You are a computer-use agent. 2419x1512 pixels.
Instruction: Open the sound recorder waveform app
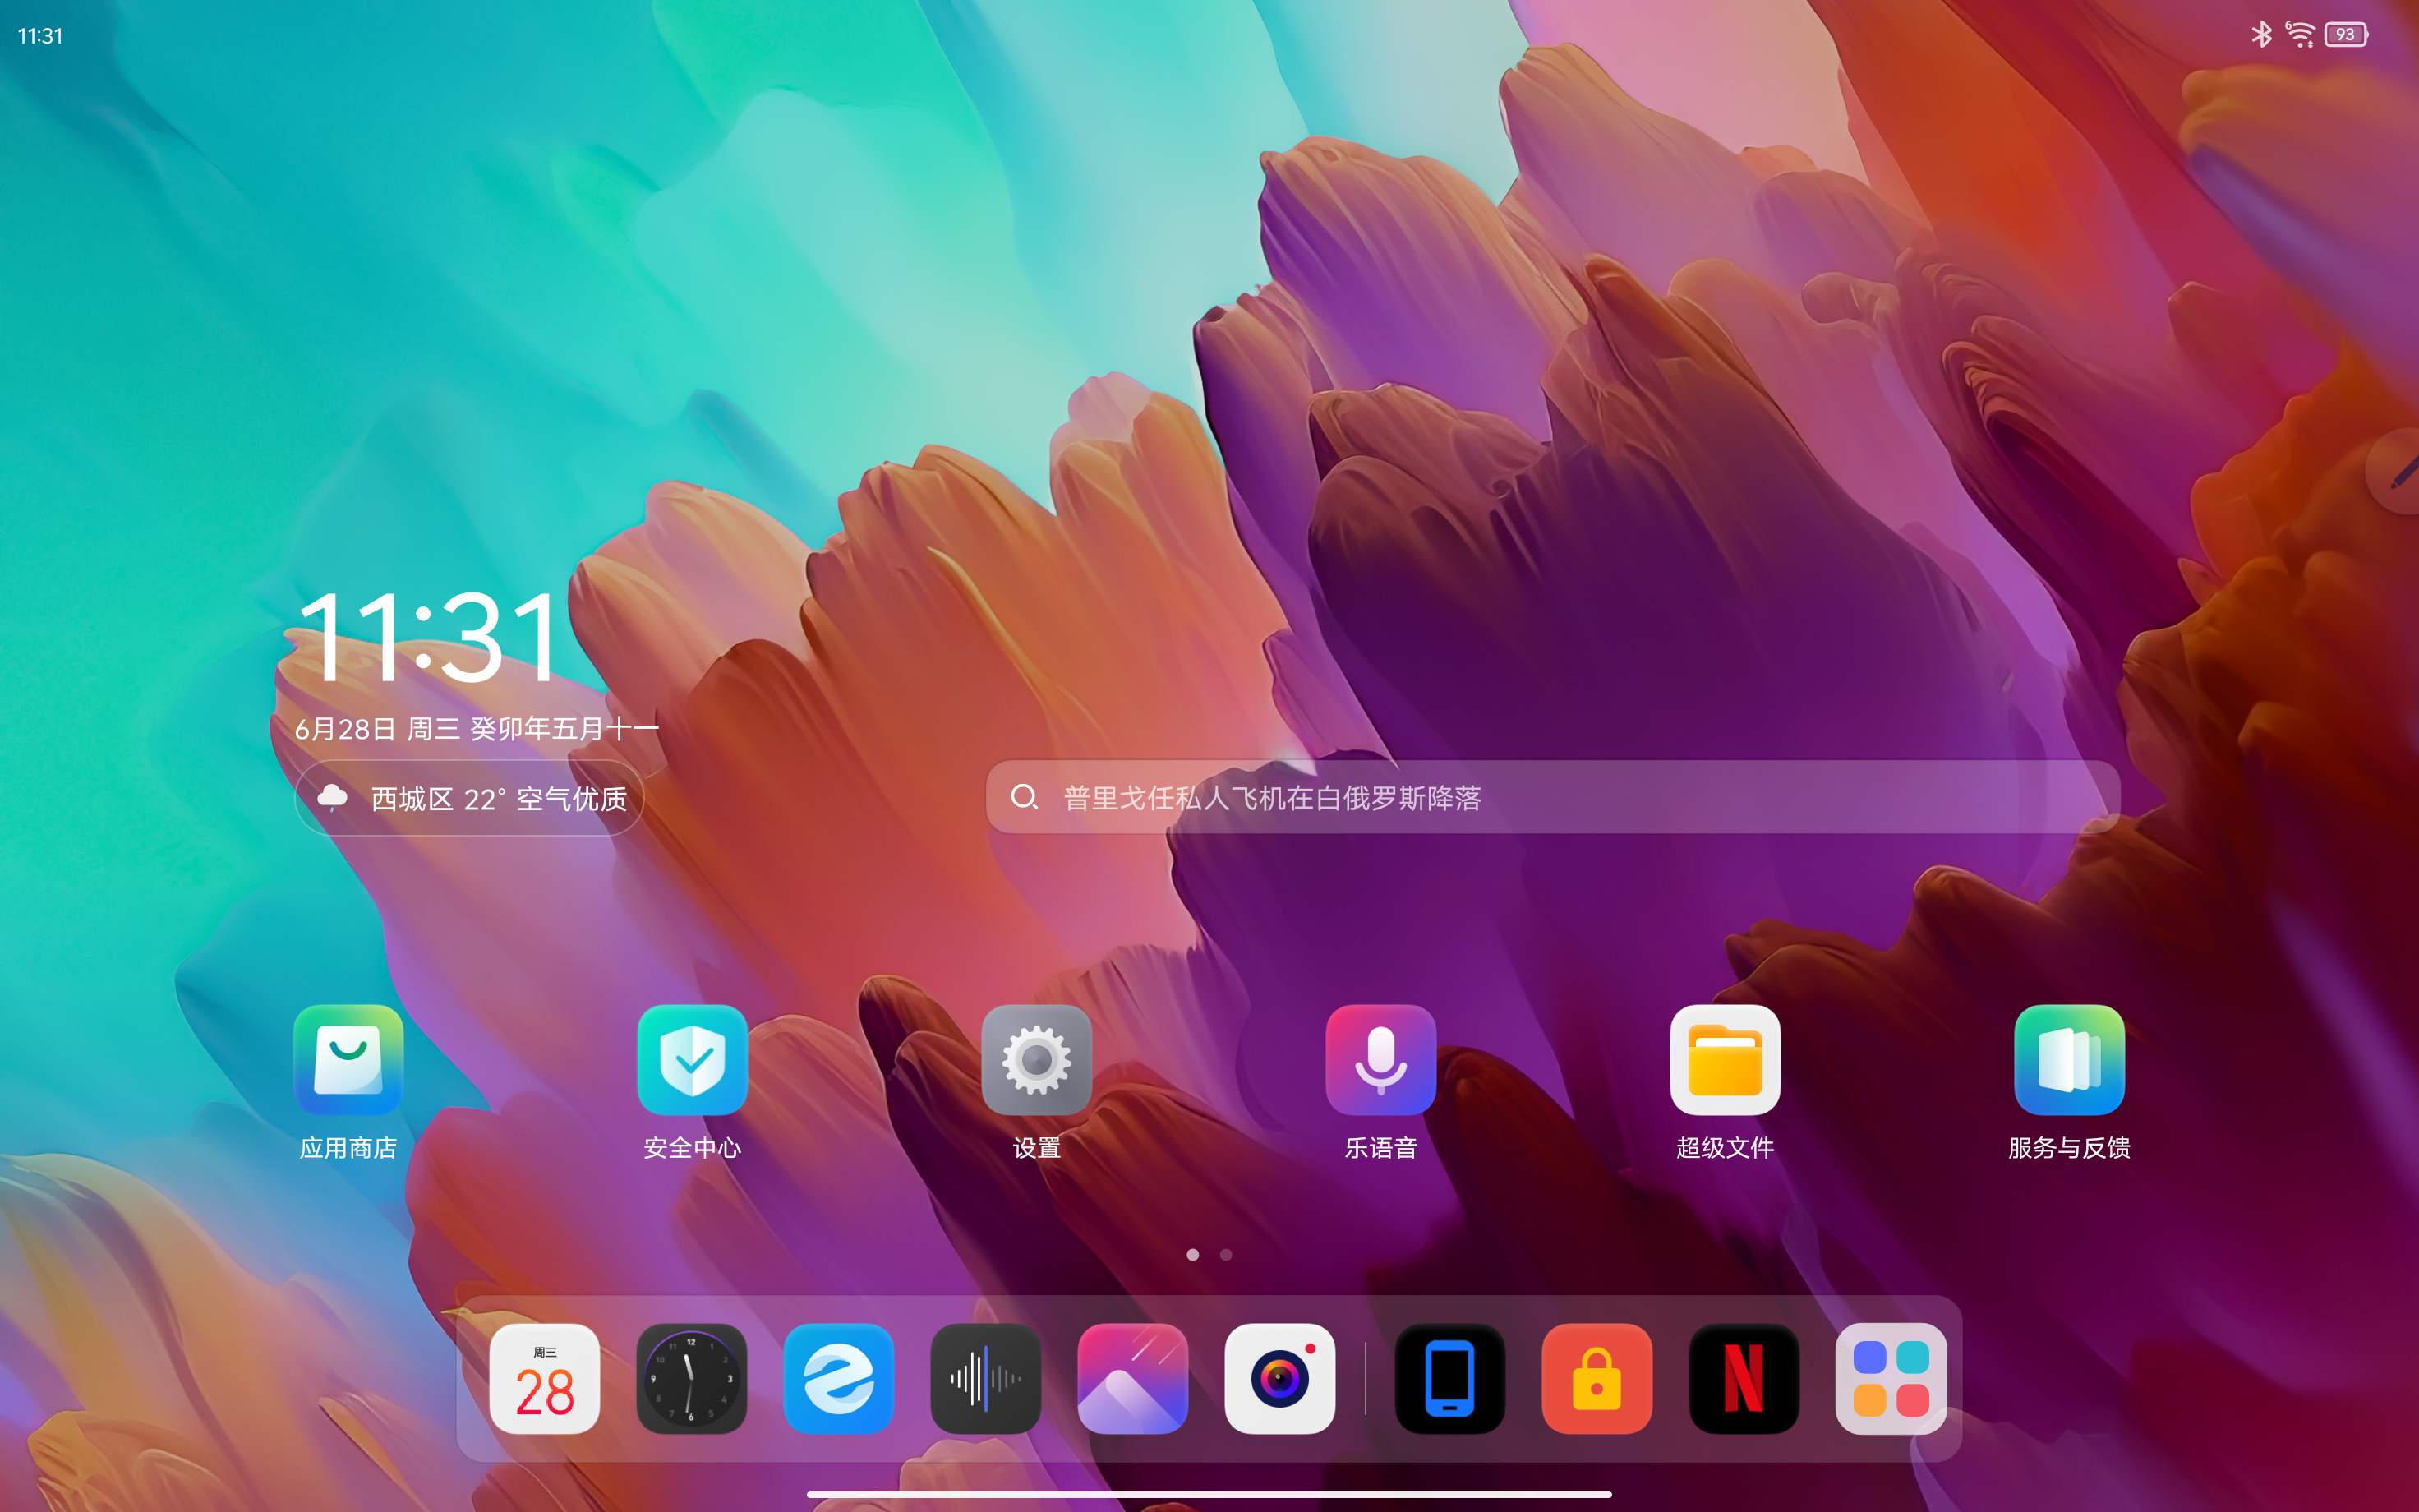pyautogui.click(x=985, y=1379)
